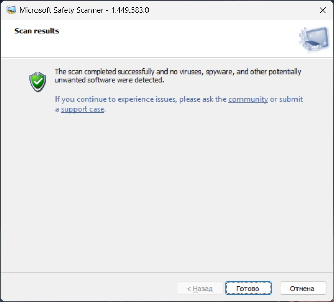The height and width of the screenshot is (302, 334).
Task: Click the 'scan completed successfully' message text
Action: coord(178,76)
